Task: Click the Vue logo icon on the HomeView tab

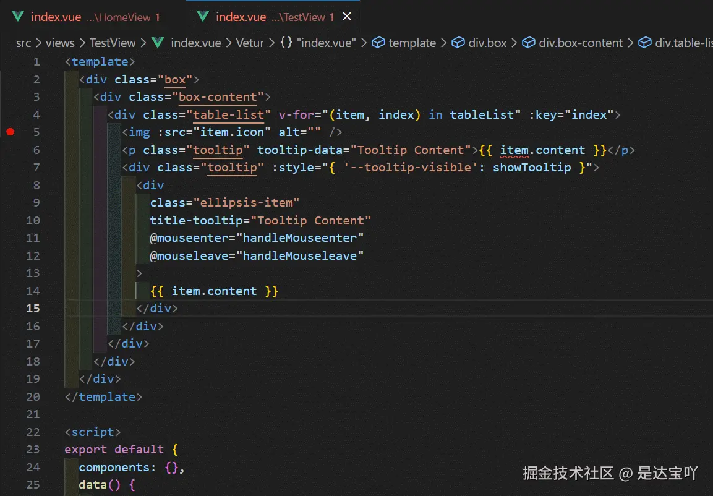Action: click(17, 17)
